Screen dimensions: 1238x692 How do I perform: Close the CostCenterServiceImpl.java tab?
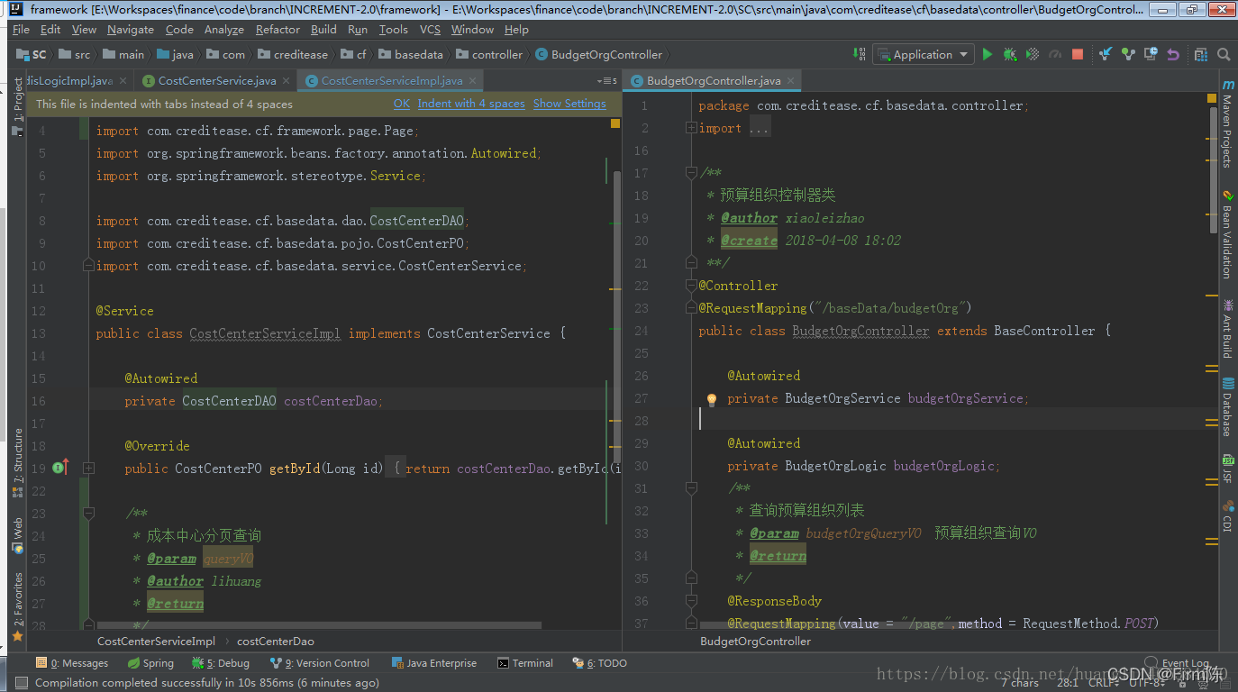(472, 81)
